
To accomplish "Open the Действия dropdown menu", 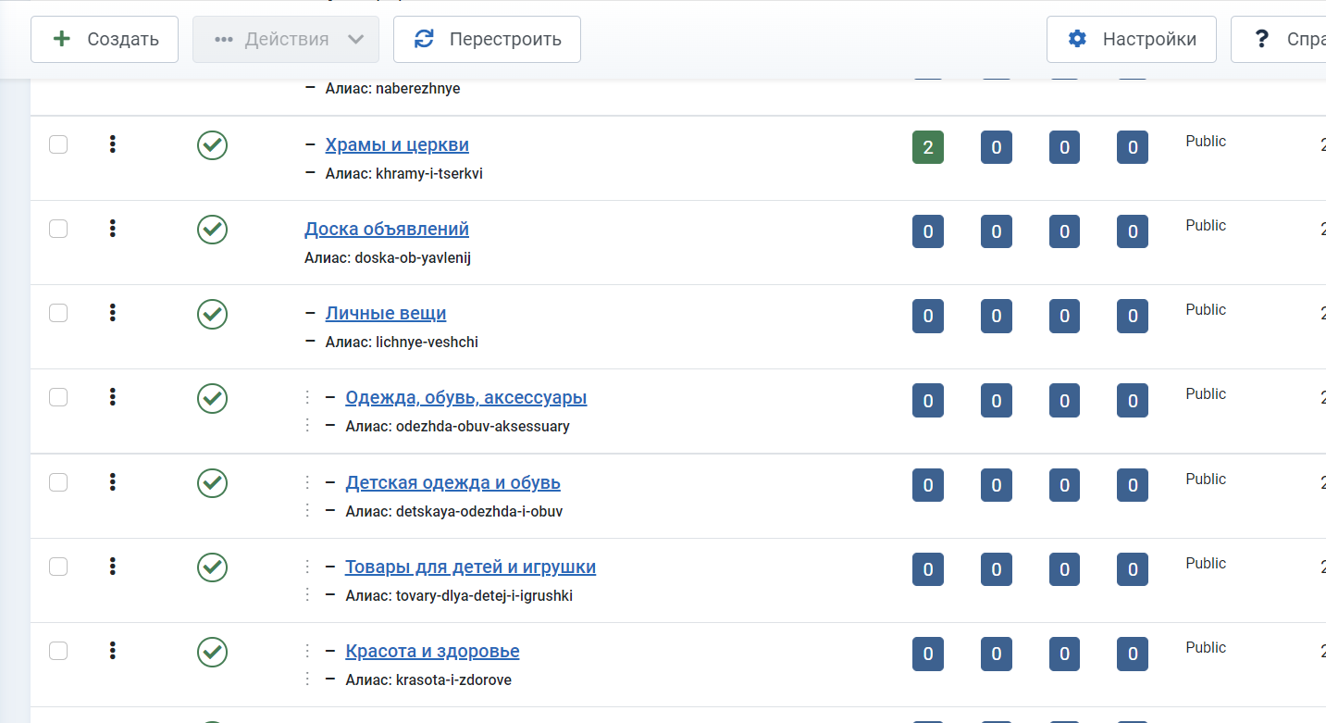I will tap(286, 39).
